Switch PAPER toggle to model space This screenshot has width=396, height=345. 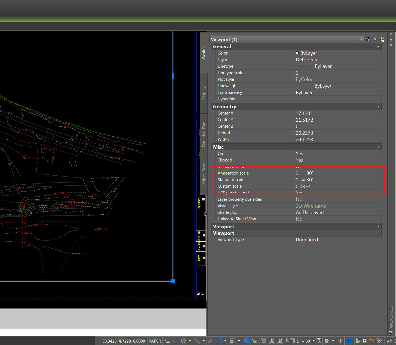[155, 341]
